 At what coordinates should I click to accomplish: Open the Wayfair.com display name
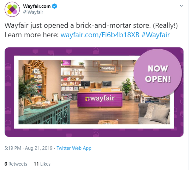pos(37,6)
